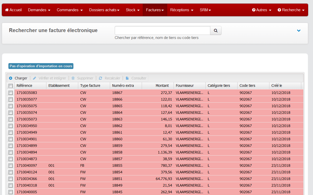
Task: Open the Factures dropdown menu
Action: click(x=155, y=10)
